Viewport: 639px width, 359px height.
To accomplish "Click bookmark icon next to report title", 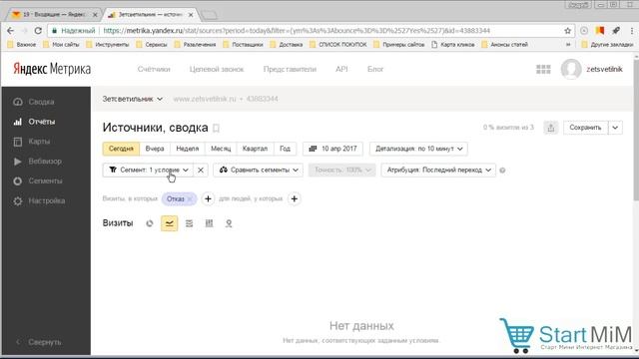I will click(216, 129).
